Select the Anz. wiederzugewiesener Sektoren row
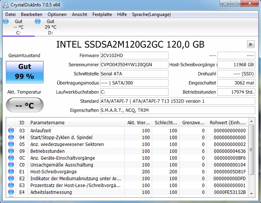The width and height of the screenshot is (261, 203). [x=67, y=144]
